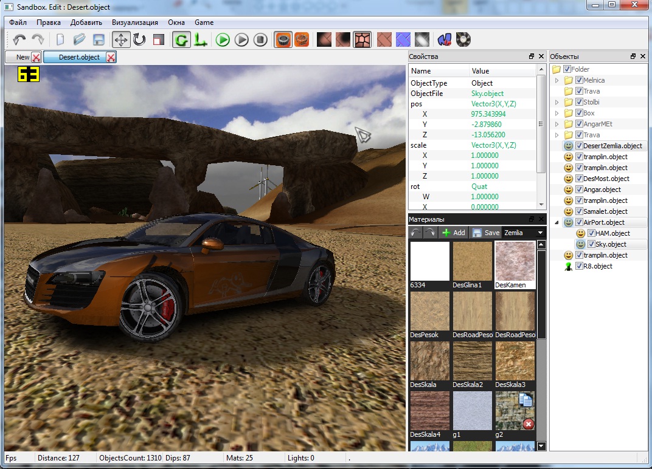Click the Save button in the materials panel

click(486, 233)
